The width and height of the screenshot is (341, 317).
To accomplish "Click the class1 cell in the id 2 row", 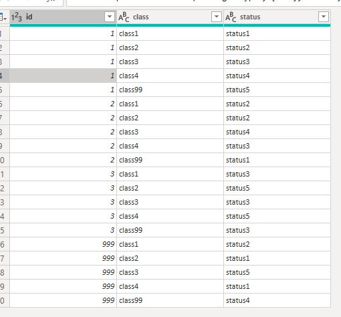I will coord(170,104).
